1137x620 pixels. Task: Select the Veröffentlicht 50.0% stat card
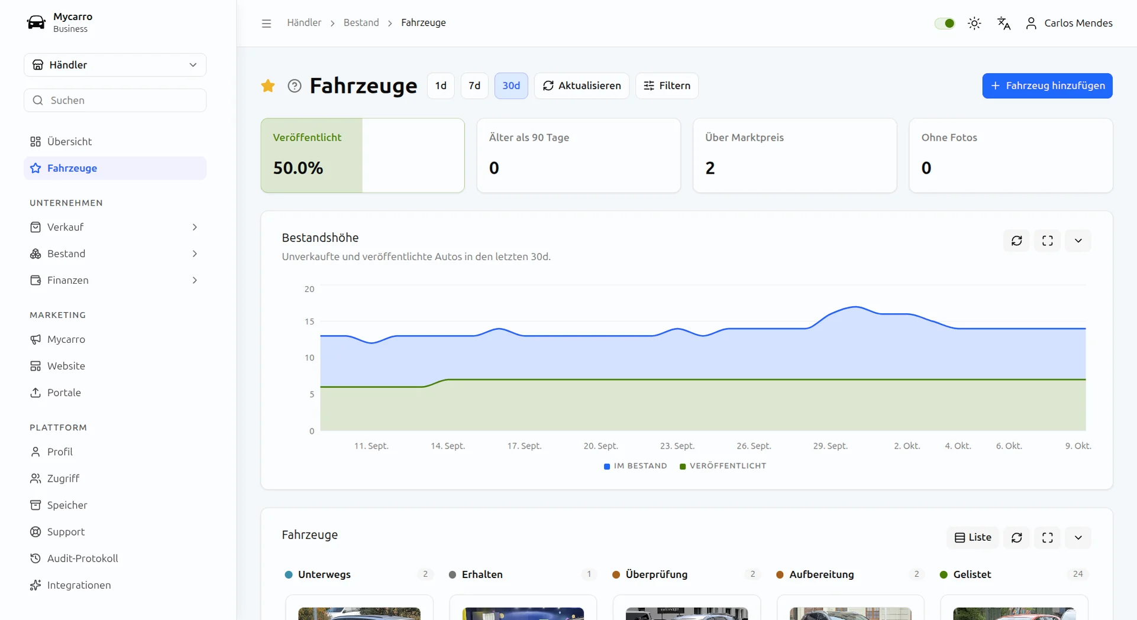[363, 155]
